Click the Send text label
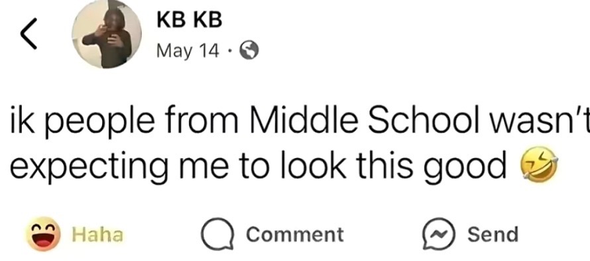The height and width of the screenshot is (261, 590). tap(493, 235)
